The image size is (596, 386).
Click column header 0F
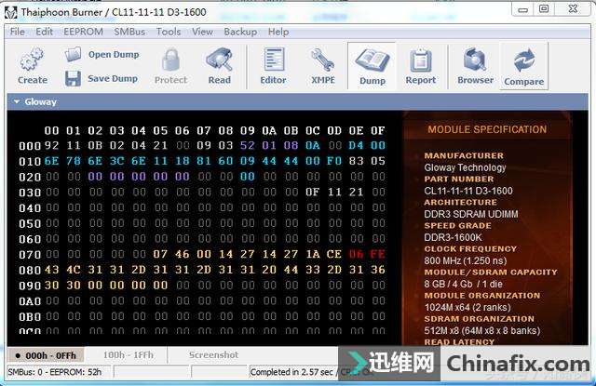(378, 130)
